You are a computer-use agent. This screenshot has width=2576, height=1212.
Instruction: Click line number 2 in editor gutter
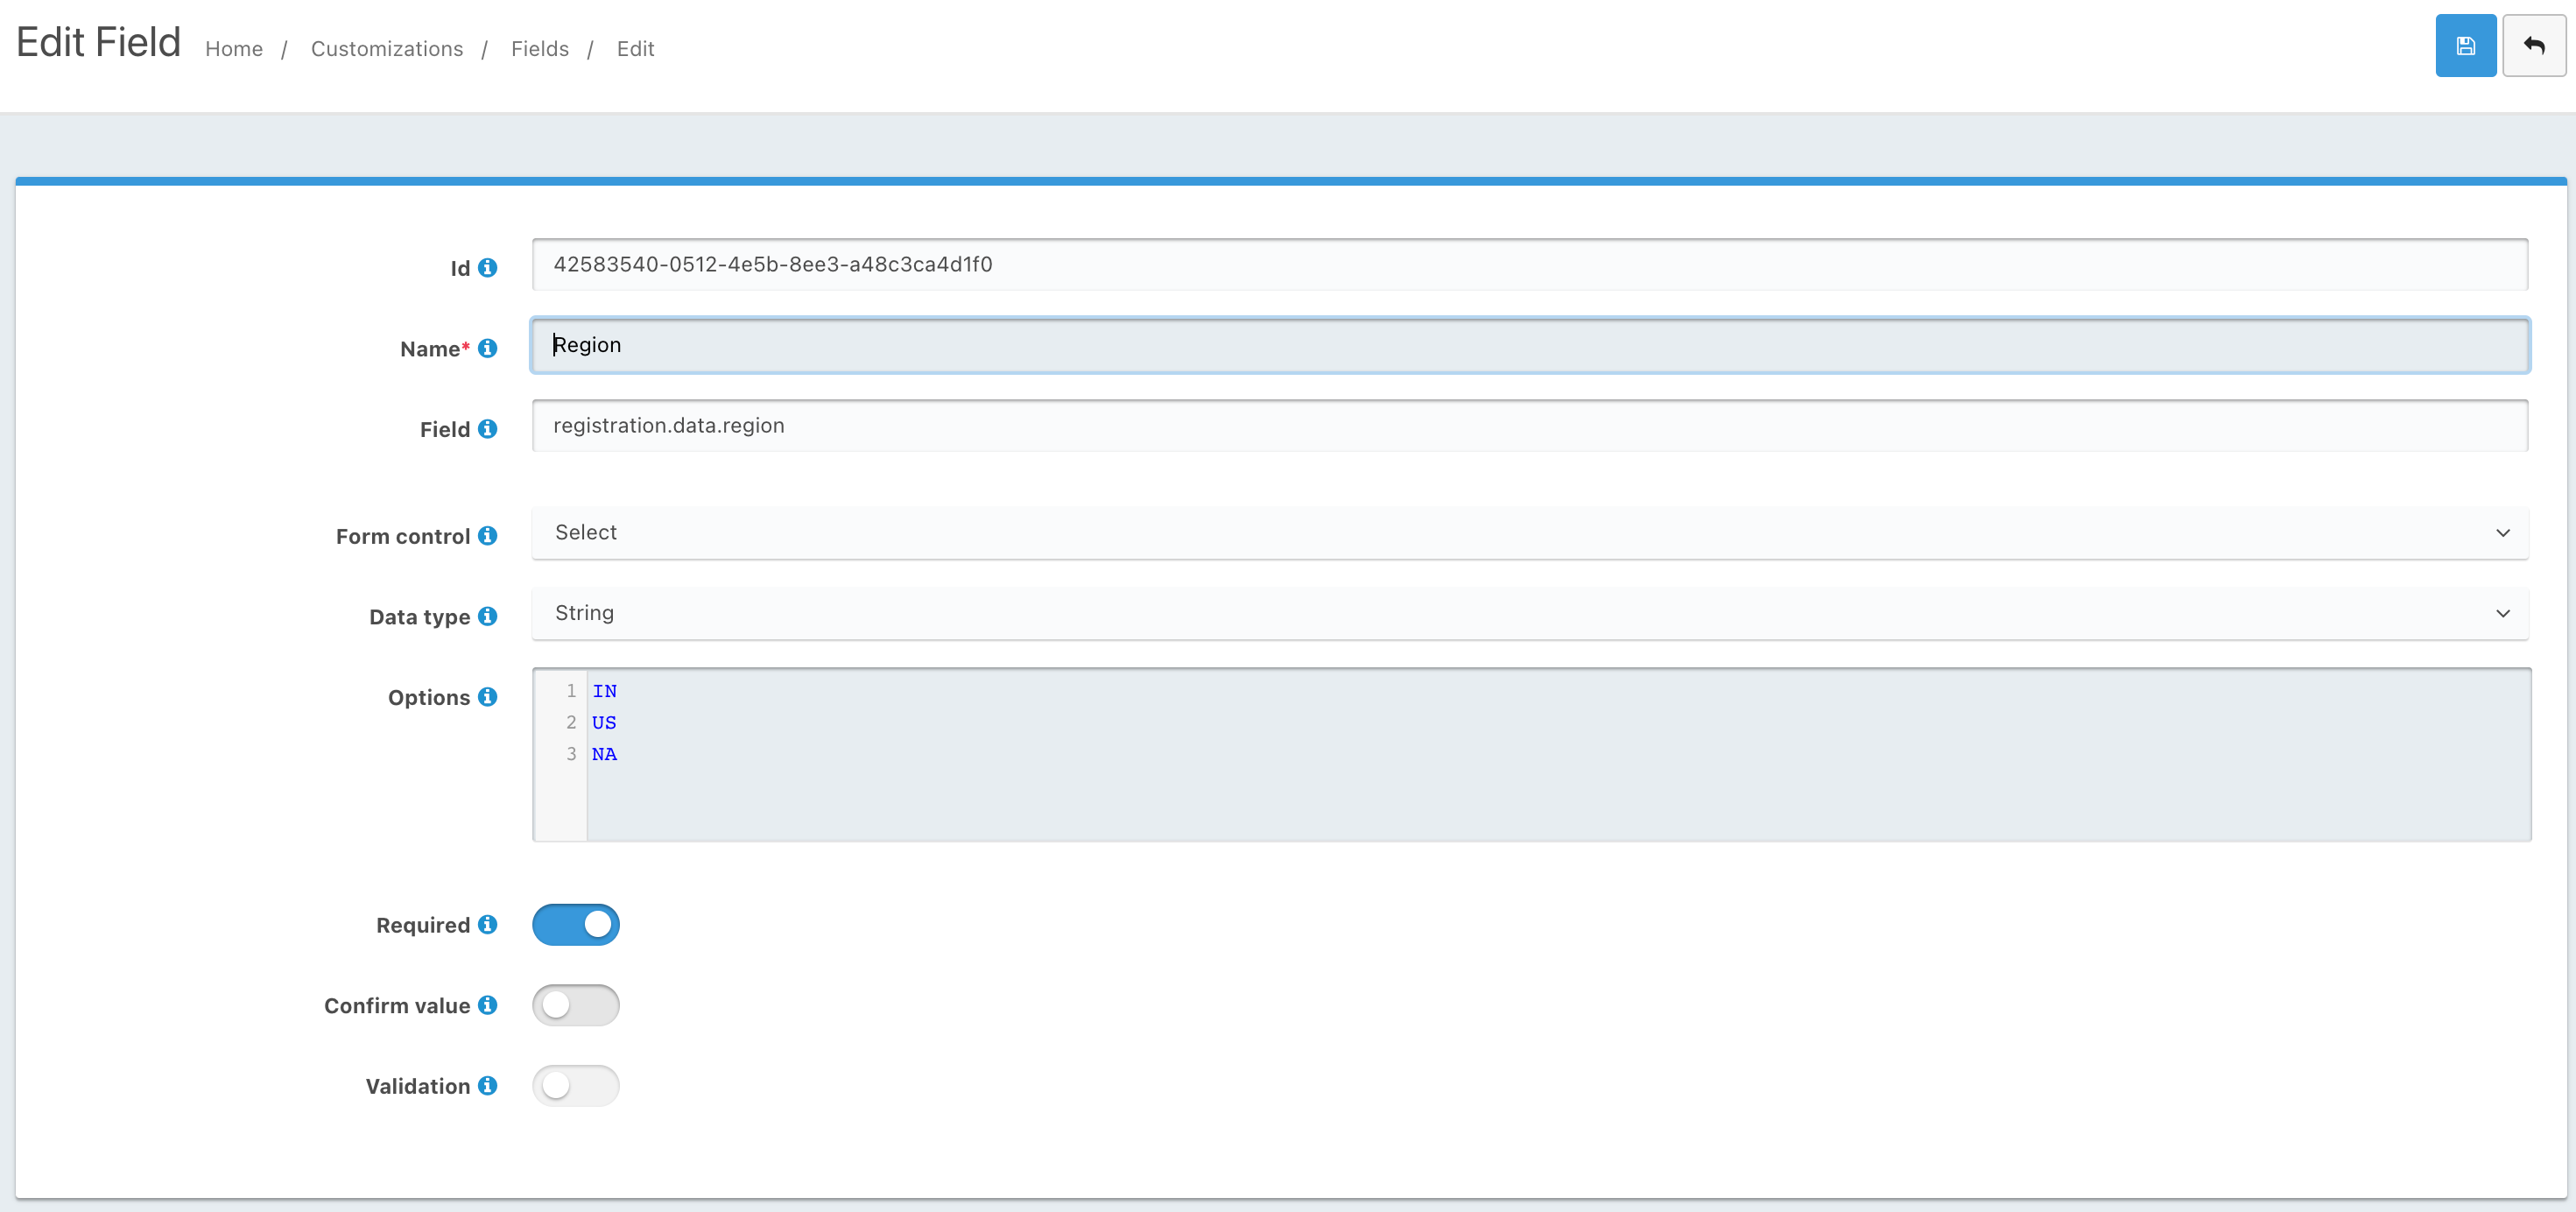pyautogui.click(x=571, y=722)
